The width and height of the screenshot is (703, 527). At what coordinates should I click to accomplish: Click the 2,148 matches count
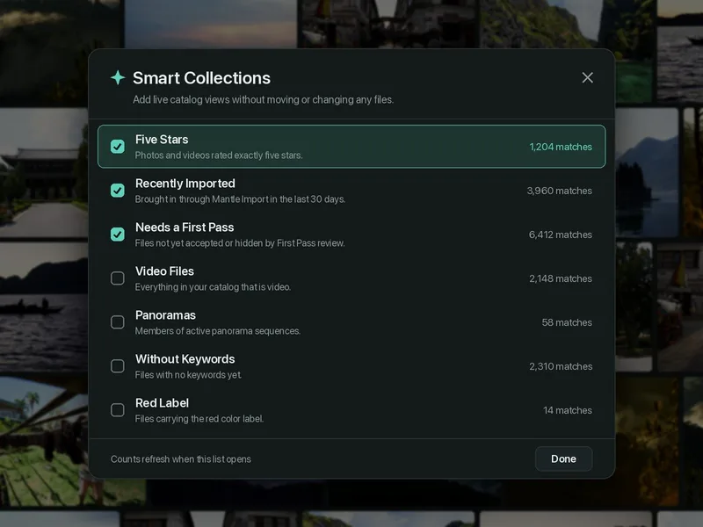(561, 278)
